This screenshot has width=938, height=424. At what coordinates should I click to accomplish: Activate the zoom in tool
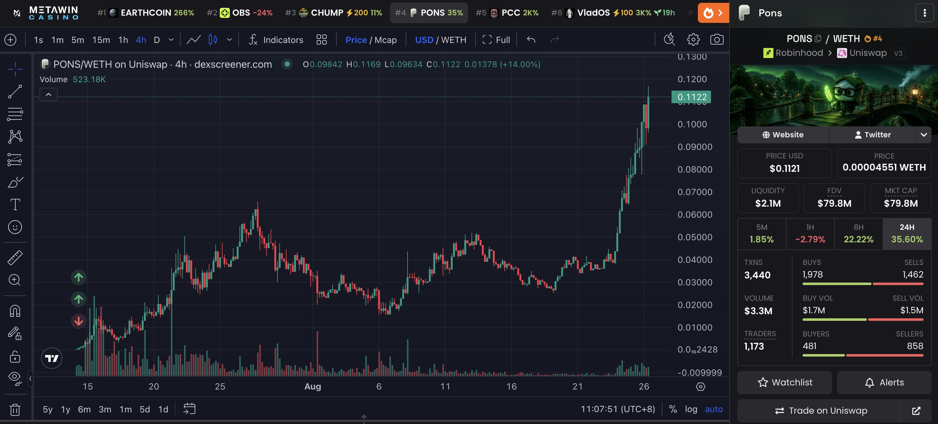(15, 280)
